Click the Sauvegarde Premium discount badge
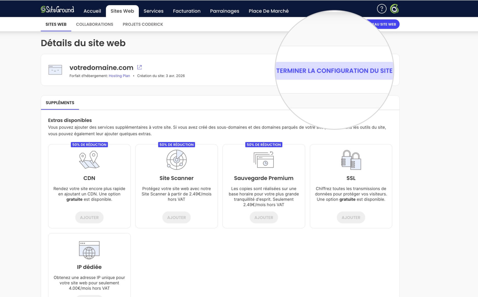478x297 pixels. [x=264, y=145]
